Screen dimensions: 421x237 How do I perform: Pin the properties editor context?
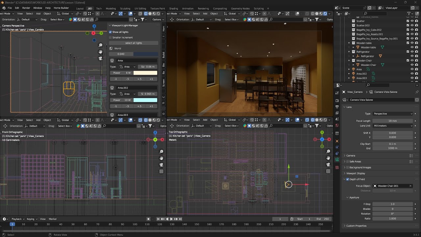(x=417, y=92)
